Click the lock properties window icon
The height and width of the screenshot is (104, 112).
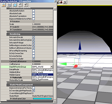[x=4, y=5]
